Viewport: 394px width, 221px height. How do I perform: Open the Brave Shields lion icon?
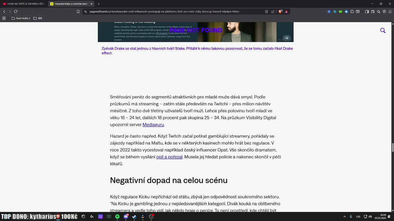(x=280, y=12)
